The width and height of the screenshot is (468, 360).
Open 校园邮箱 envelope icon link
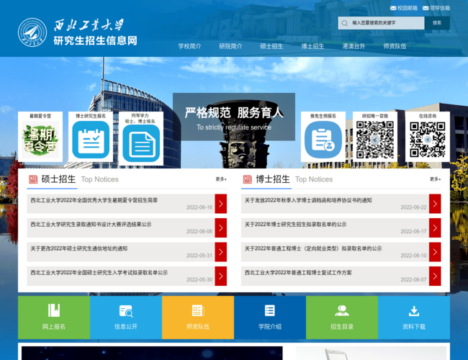click(393, 8)
